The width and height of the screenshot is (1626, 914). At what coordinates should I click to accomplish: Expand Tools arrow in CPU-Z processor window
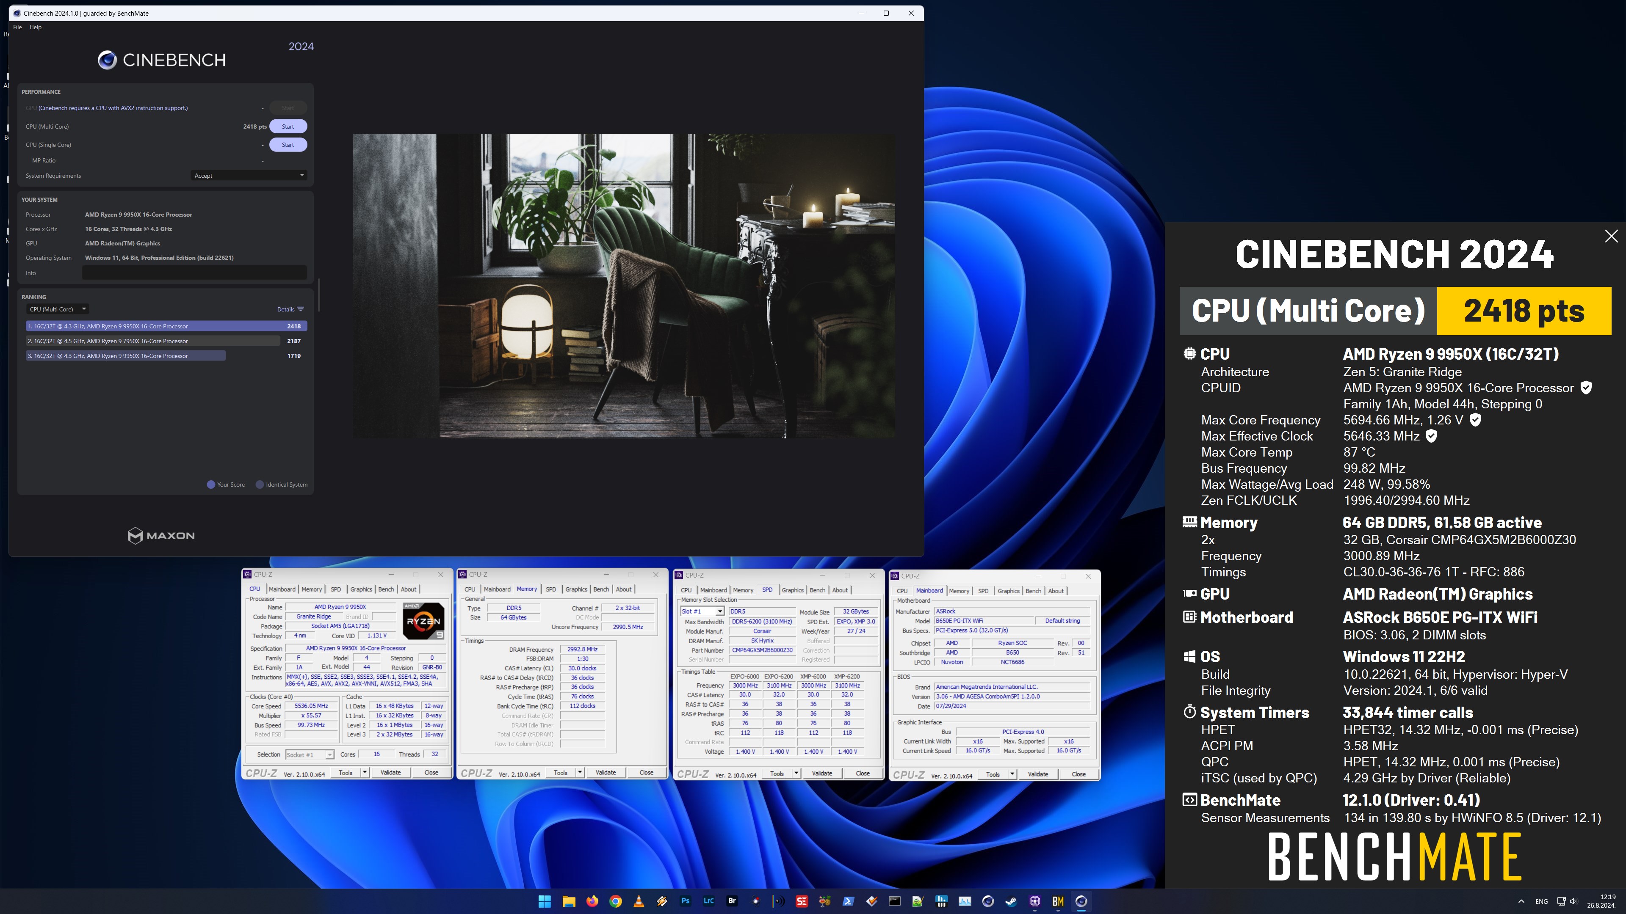tap(364, 772)
